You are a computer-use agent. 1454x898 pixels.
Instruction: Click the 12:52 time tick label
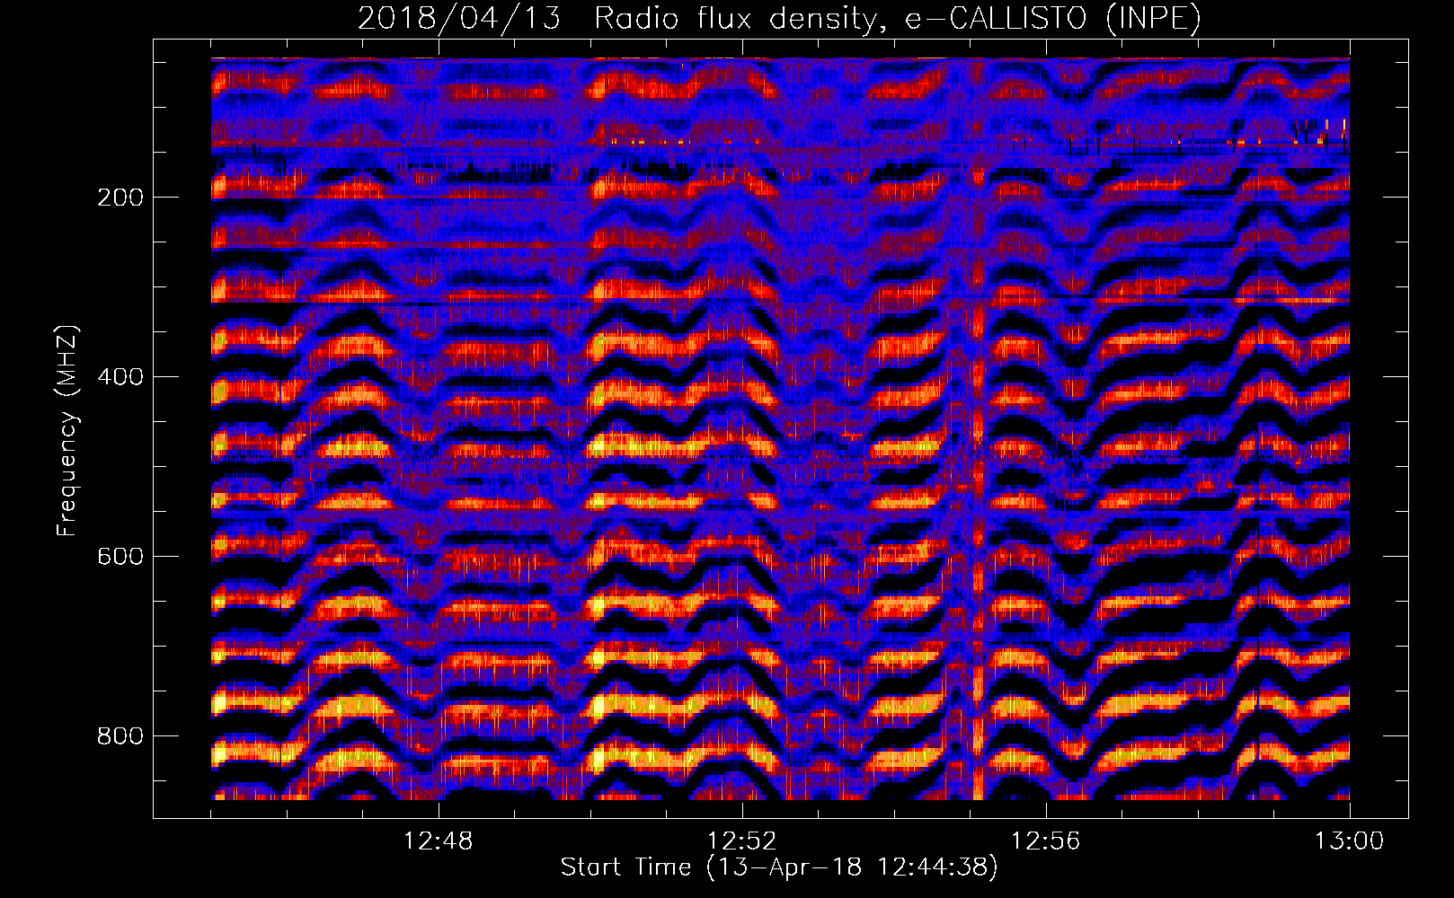741,841
